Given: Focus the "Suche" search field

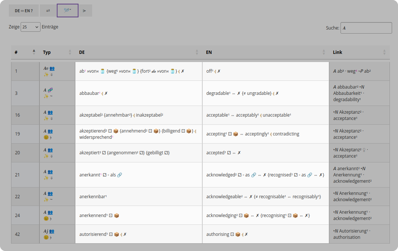Looking at the screenshot, I should [366, 28].
